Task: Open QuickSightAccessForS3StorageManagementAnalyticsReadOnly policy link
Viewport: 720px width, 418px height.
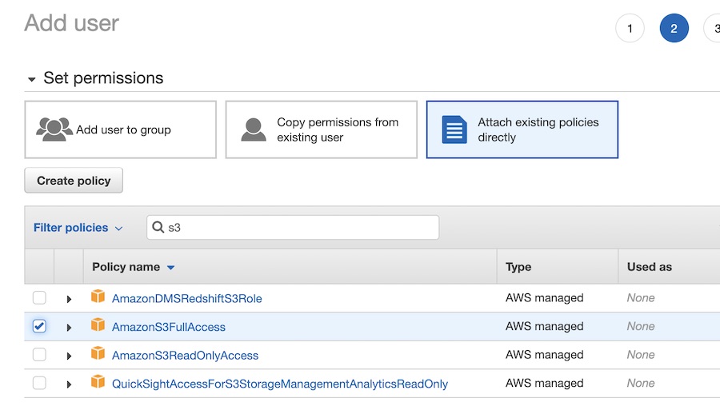Action: [x=280, y=384]
